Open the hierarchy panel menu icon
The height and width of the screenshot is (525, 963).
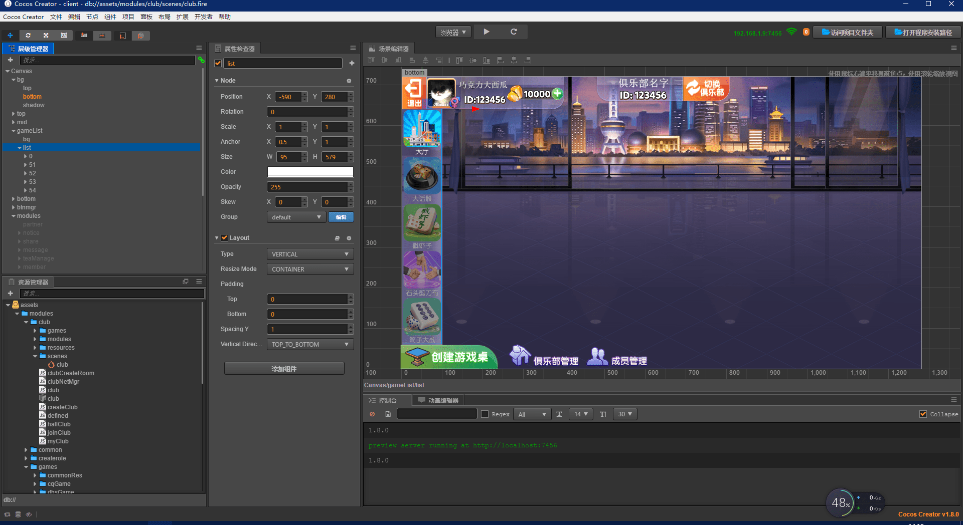tap(199, 48)
